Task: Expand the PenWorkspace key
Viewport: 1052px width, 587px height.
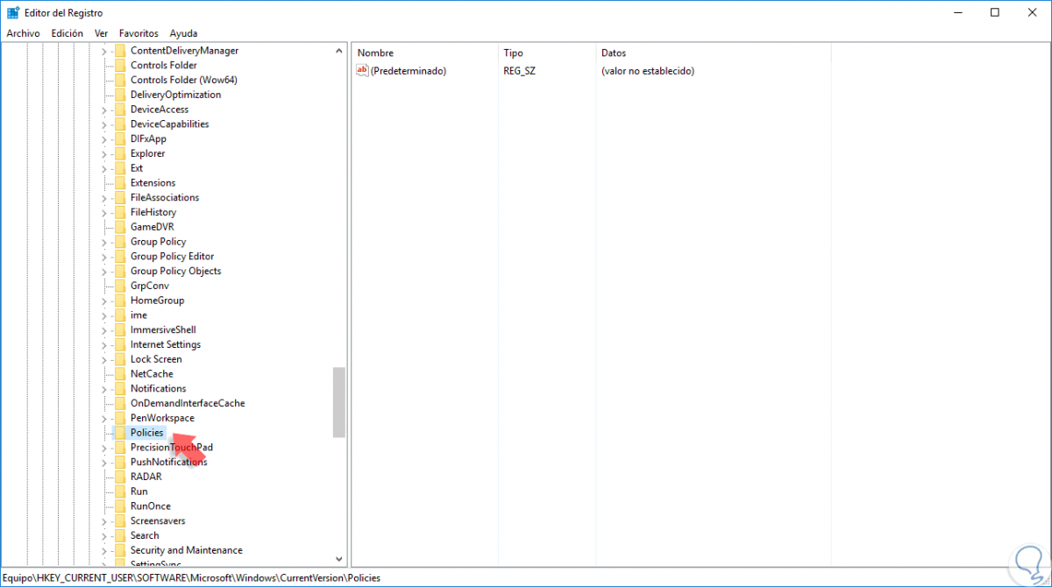Action: (x=103, y=418)
